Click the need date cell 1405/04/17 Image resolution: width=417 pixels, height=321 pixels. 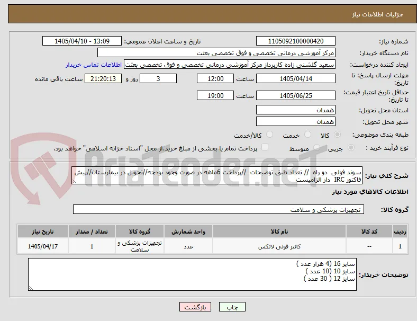[43, 246]
